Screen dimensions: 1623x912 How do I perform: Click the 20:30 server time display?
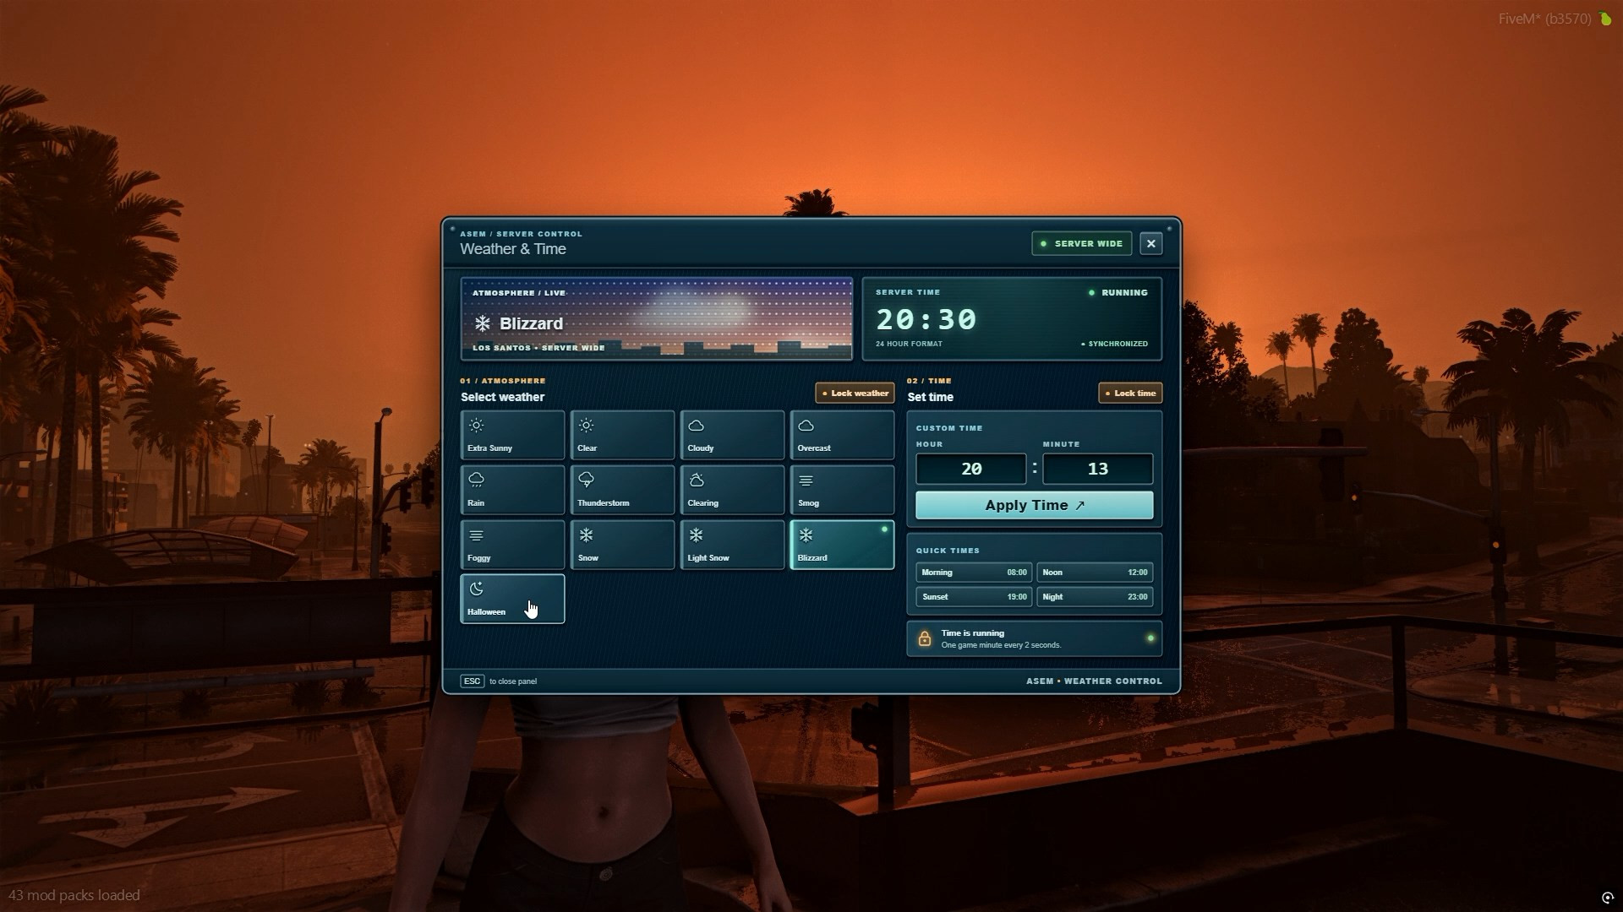pos(926,319)
